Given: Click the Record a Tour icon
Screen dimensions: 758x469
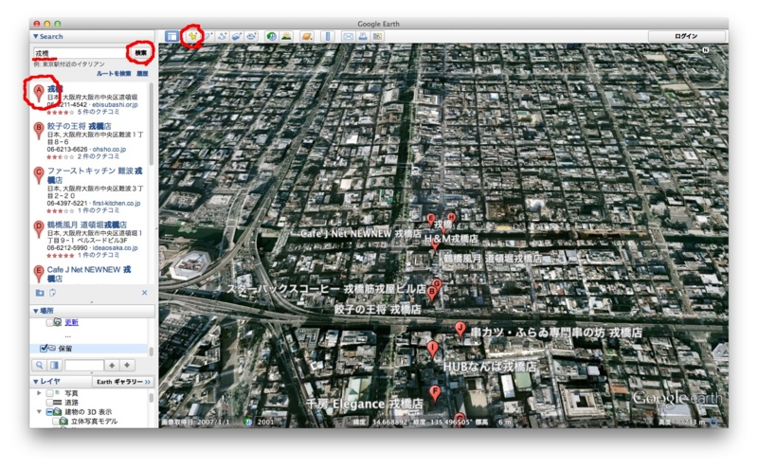Looking at the screenshot, I should 251,36.
